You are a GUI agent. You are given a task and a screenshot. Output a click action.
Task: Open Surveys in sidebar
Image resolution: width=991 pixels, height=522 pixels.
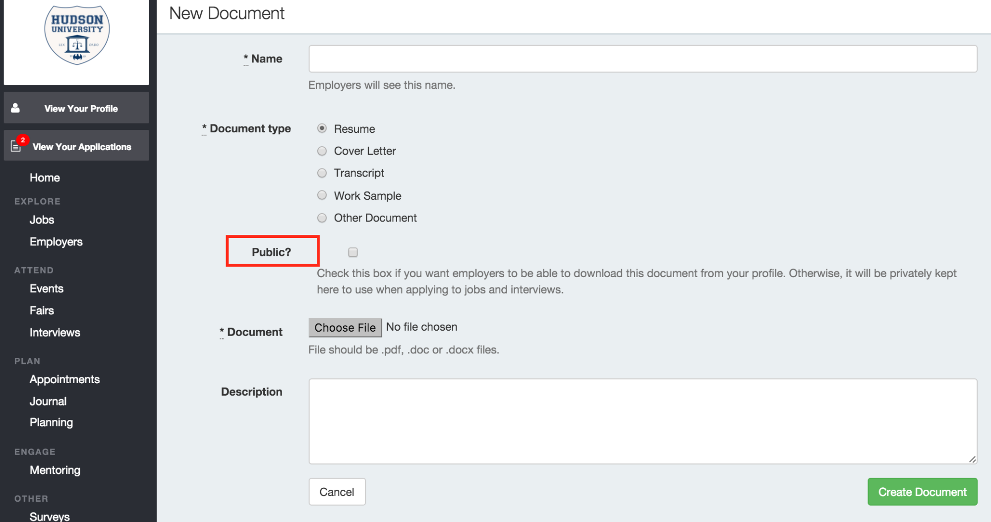50,516
